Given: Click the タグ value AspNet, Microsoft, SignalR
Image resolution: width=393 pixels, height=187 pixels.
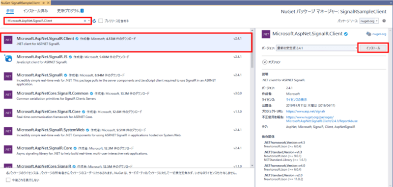Looking at the screenshot, I should tap(321, 127).
